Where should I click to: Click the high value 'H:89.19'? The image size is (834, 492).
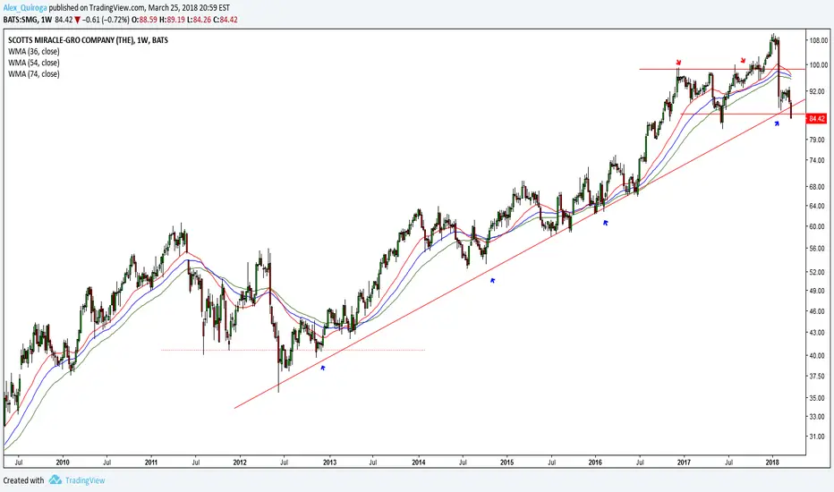tap(172, 20)
